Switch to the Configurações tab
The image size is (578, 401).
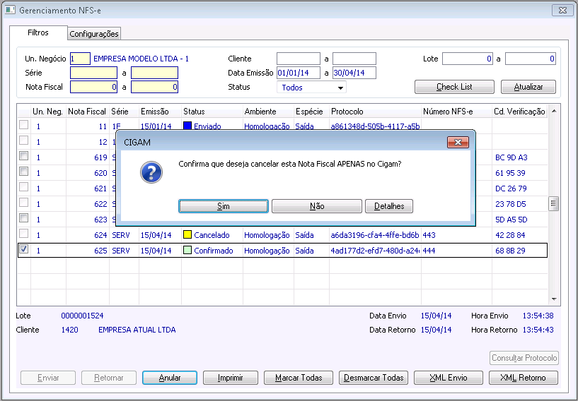pos(94,34)
